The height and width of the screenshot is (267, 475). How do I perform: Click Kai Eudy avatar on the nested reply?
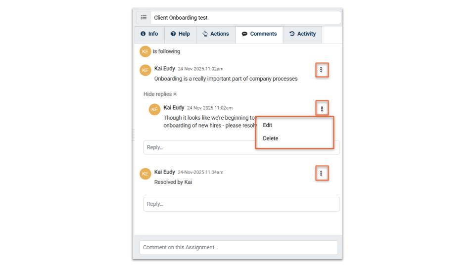pyautogui.click(x=154, y=109)
